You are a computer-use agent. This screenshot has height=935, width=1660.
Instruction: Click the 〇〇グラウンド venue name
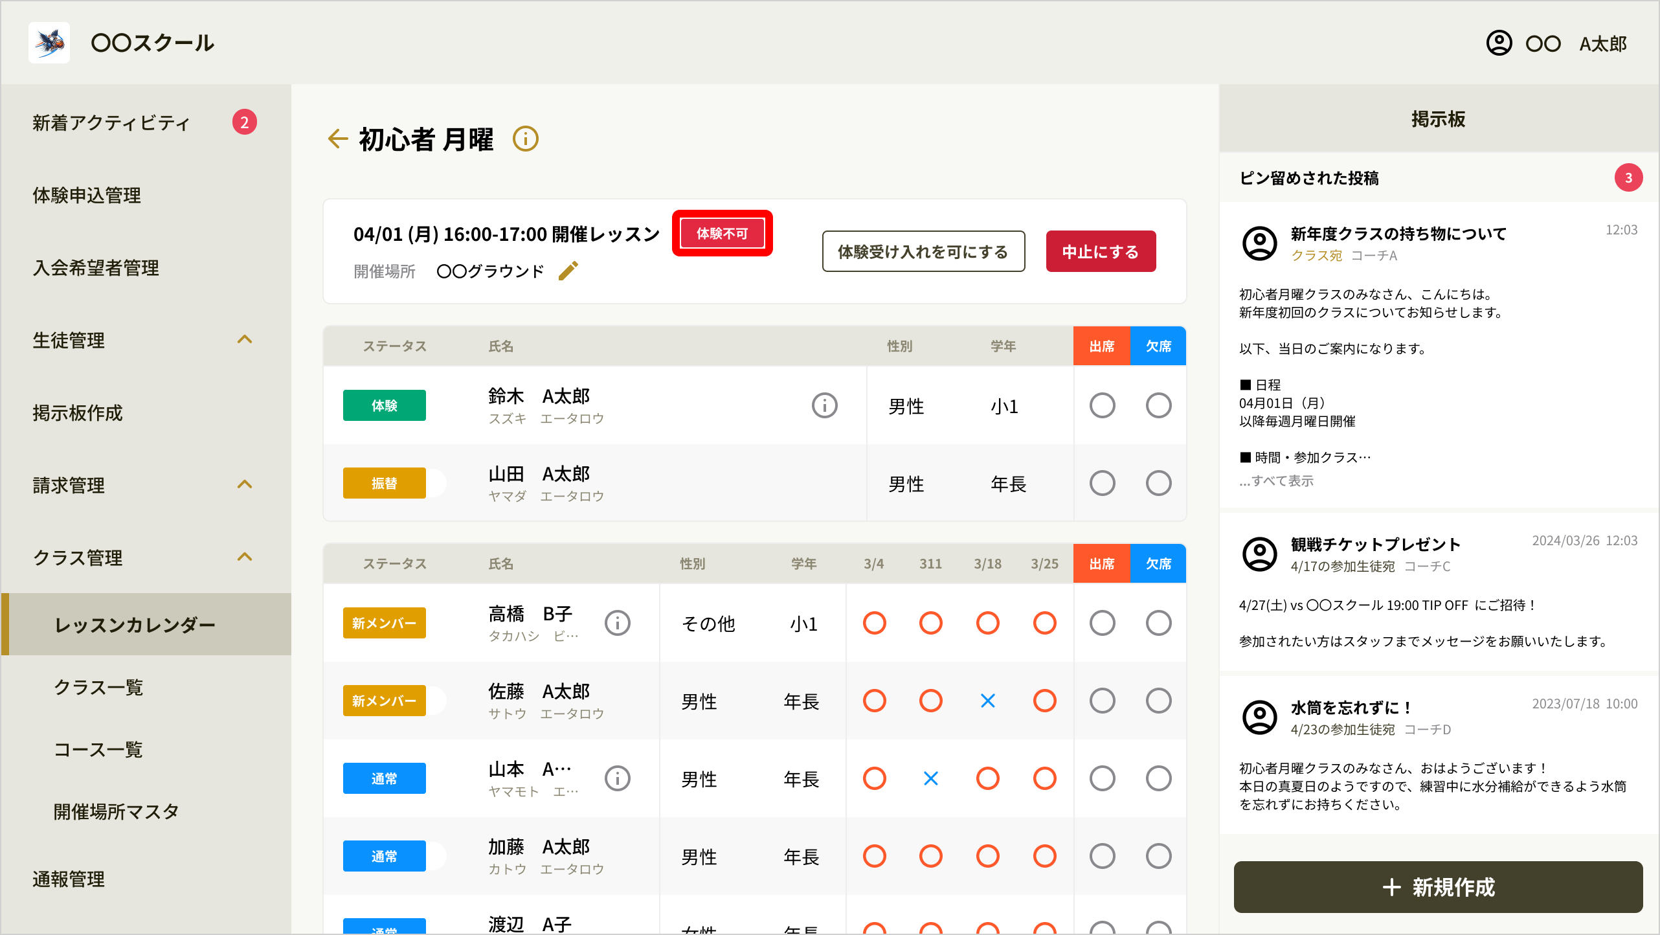tap(490, 271)
